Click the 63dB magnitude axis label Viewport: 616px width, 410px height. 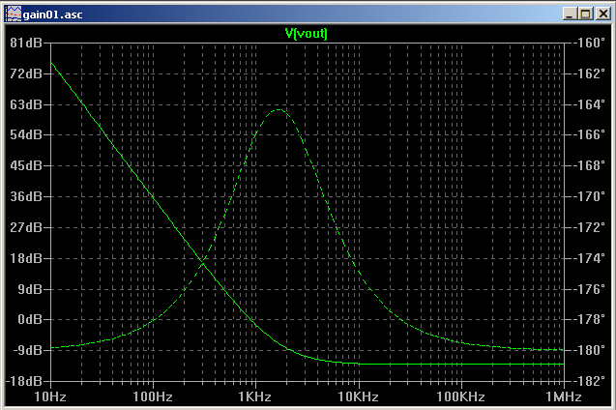click(26, 104)
